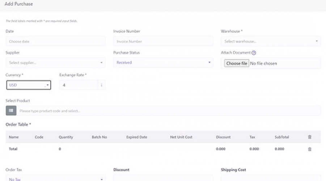This screenshot has width=326, height=181.
Task: Click the Tax column header
Action: [x=252, y=137]
